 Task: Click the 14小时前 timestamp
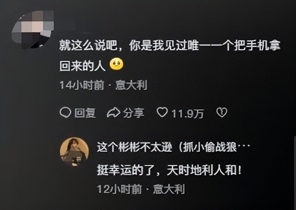pos(82,85)
